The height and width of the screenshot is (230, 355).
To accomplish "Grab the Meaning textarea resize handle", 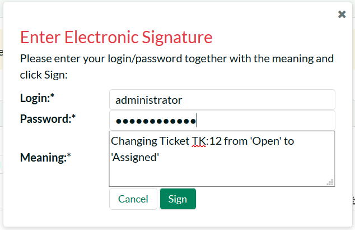I will pyautogui.click(x=330, y=182).
